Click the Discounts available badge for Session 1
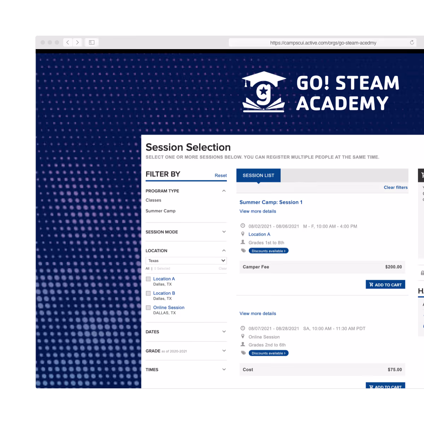 [x=269, y=251]
